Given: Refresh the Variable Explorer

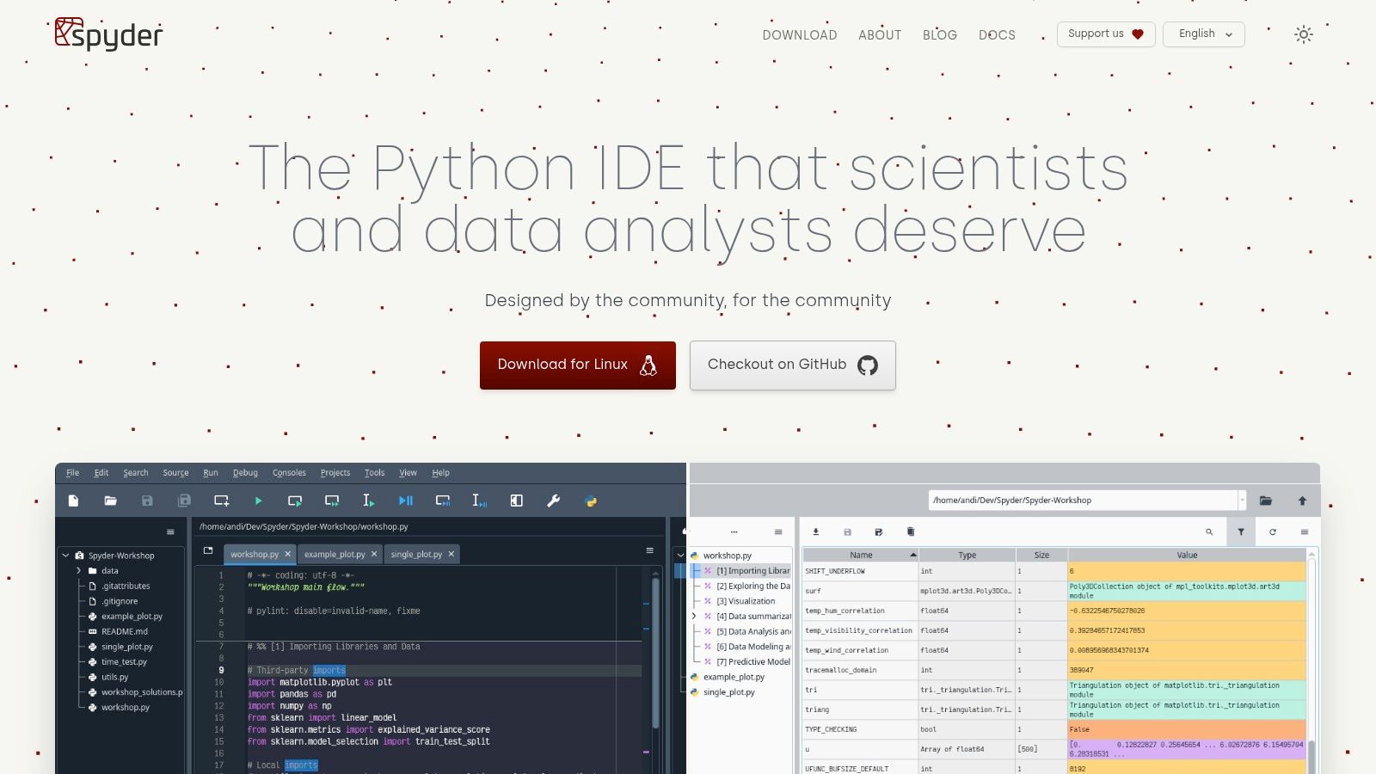Looking at the screenshot, I should coord(1272,531).
